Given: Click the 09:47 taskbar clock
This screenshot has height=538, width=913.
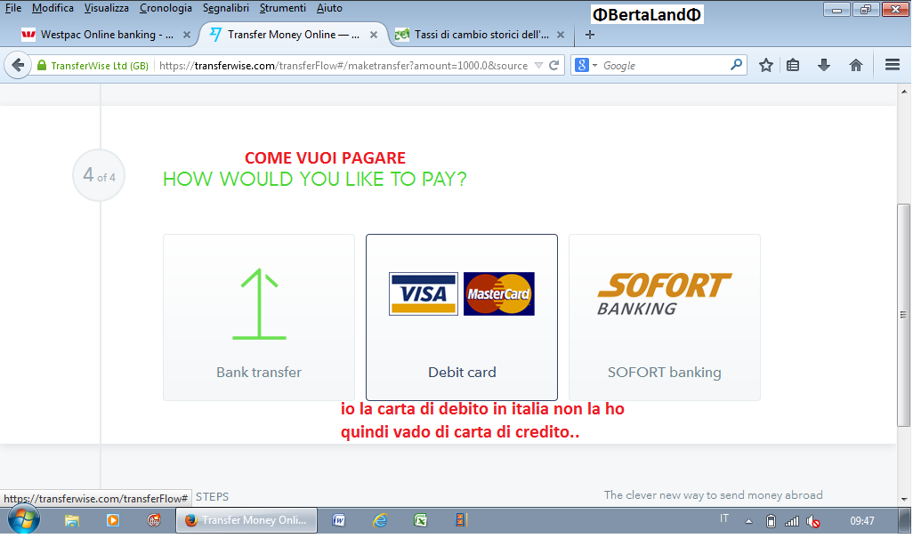Looking at the screenshot, I should [861, 521].
